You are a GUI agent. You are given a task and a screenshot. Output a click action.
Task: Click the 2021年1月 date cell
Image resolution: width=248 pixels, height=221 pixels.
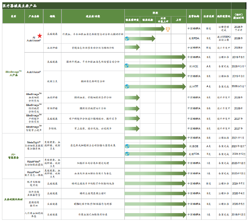[239, 138]
